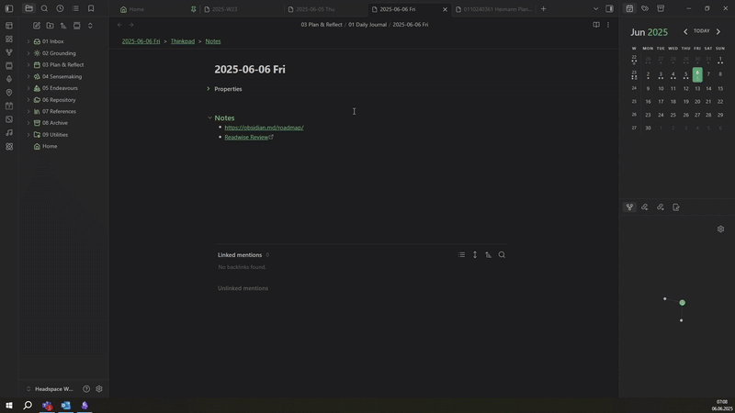Change the file explorer sort order
The width and height of the screenshot is (735, 413).
click(x=63, y=26)
